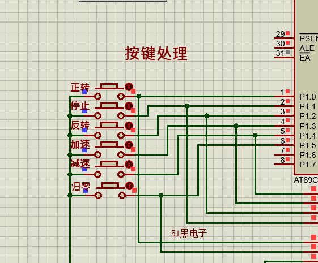This screenshot has width=318, height=263.
Task: Select the 正转 button label
Action: pyautogui.click(x=80, y=88)
